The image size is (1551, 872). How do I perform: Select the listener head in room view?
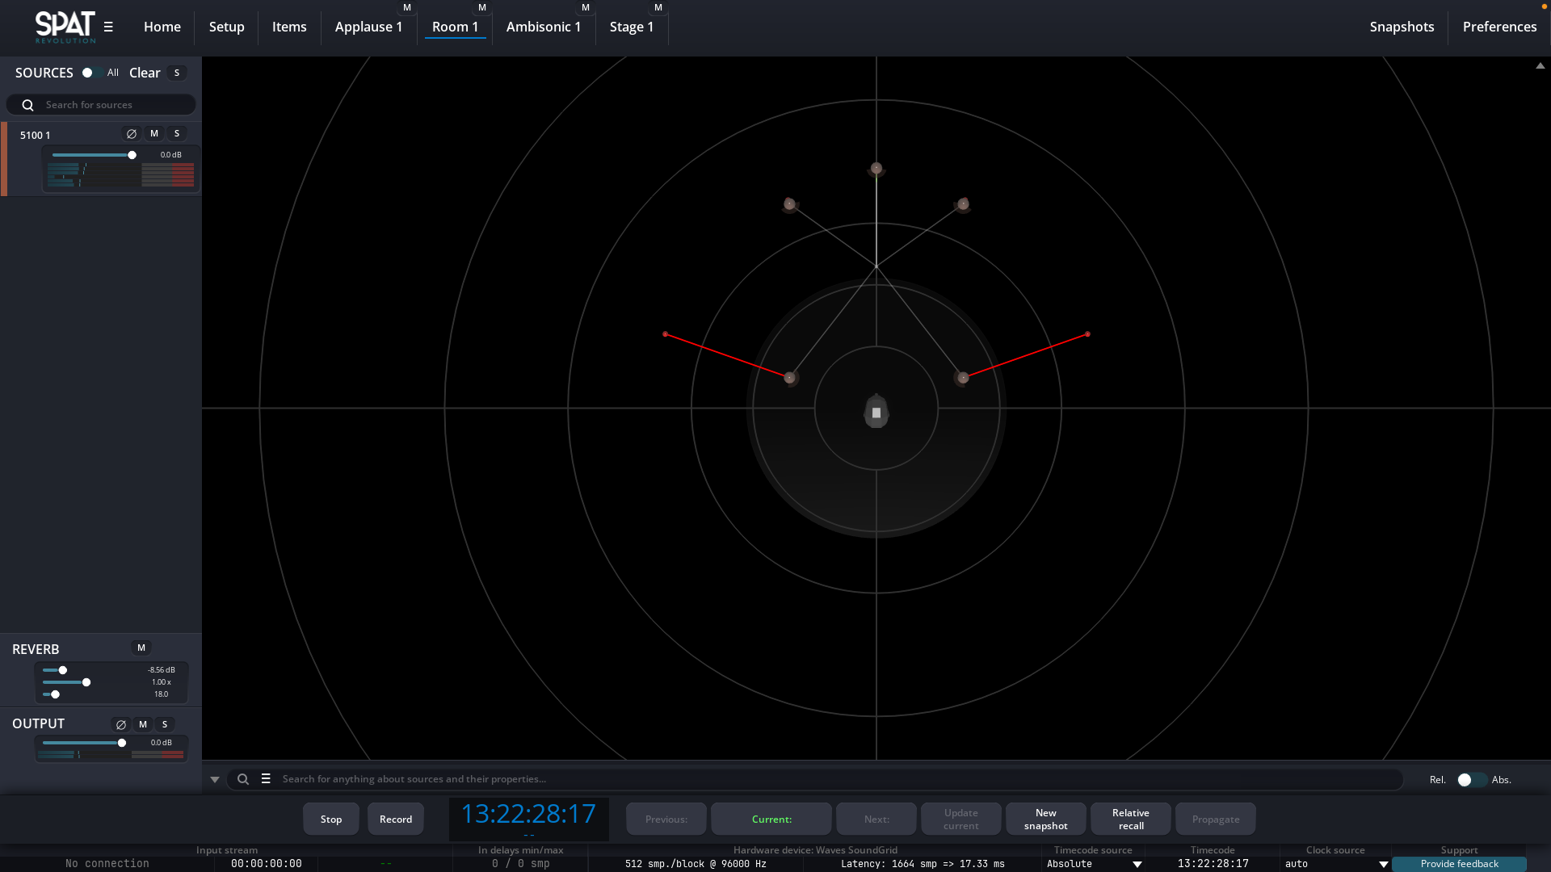(x=876, y=411)
